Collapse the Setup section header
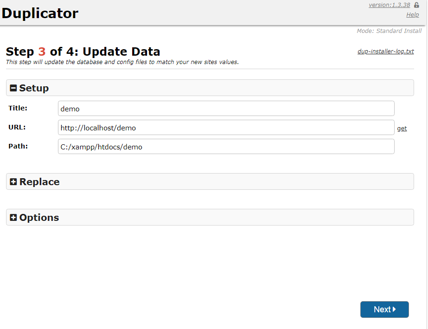This screenshot has height=329, width=428. pos(210,88)
